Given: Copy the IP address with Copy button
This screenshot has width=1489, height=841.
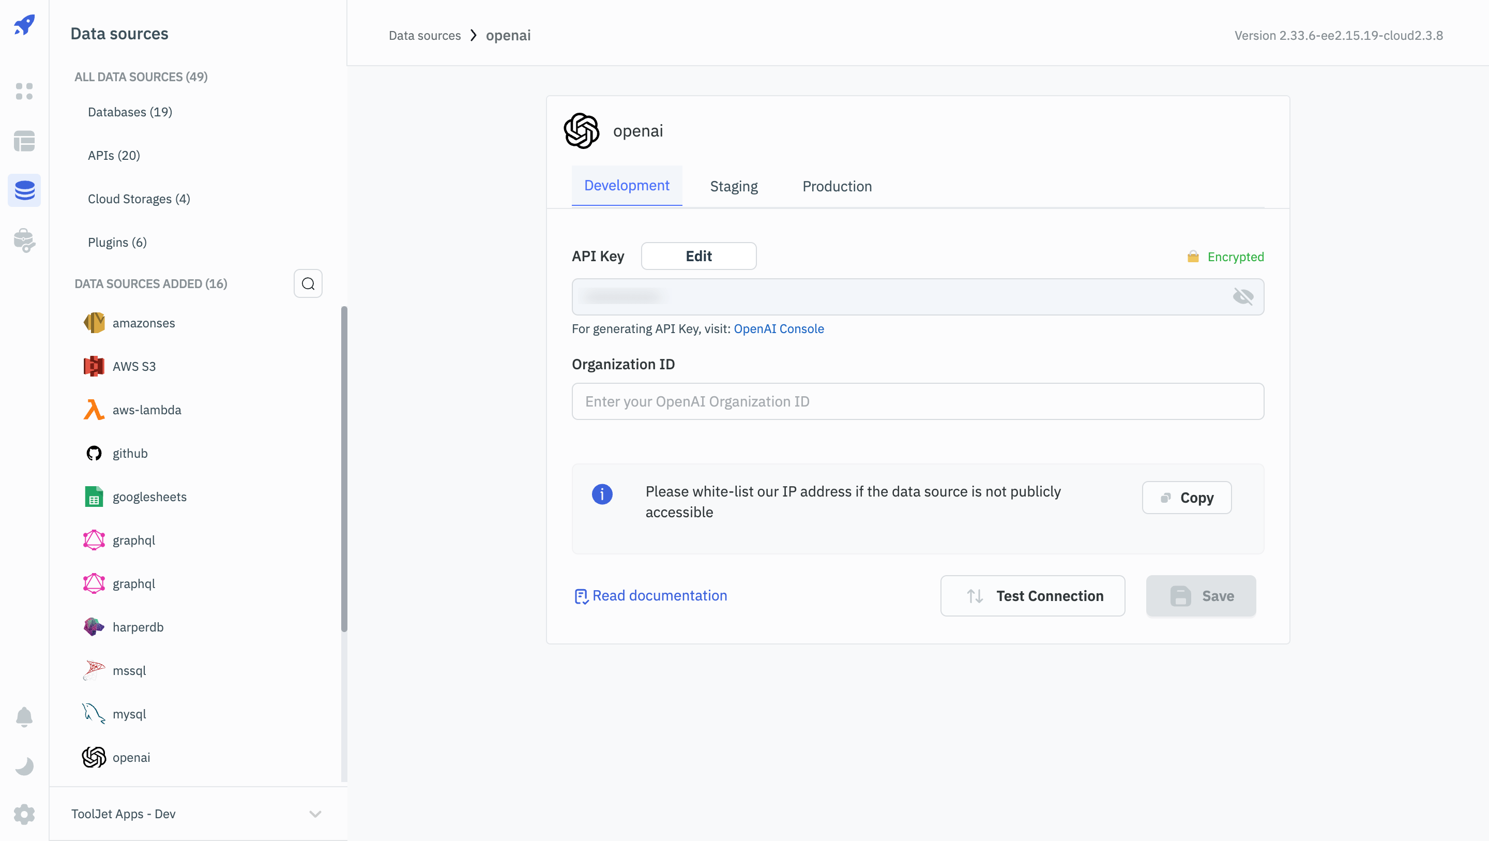Looking at the screenshot, I should [x=1186, y=498].
